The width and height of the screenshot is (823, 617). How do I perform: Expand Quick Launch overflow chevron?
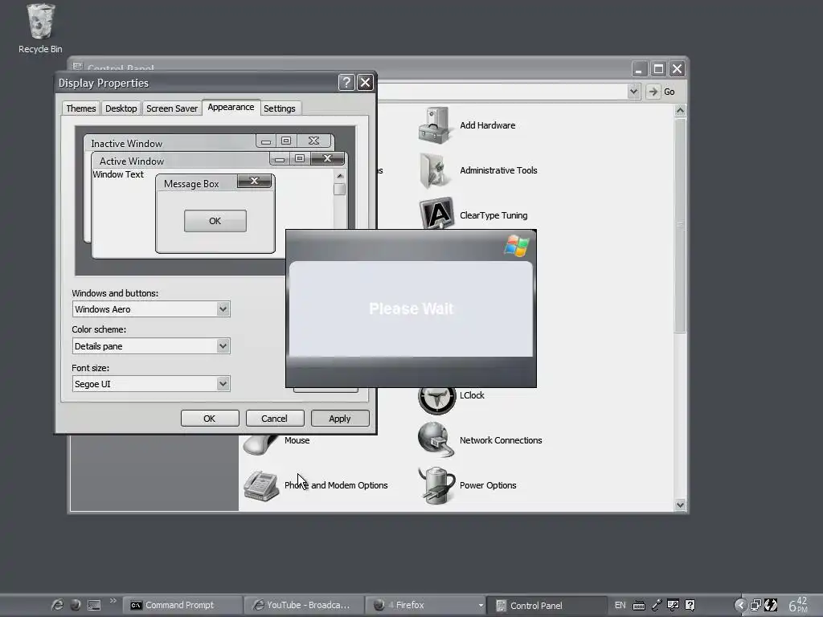click(113, 601)
